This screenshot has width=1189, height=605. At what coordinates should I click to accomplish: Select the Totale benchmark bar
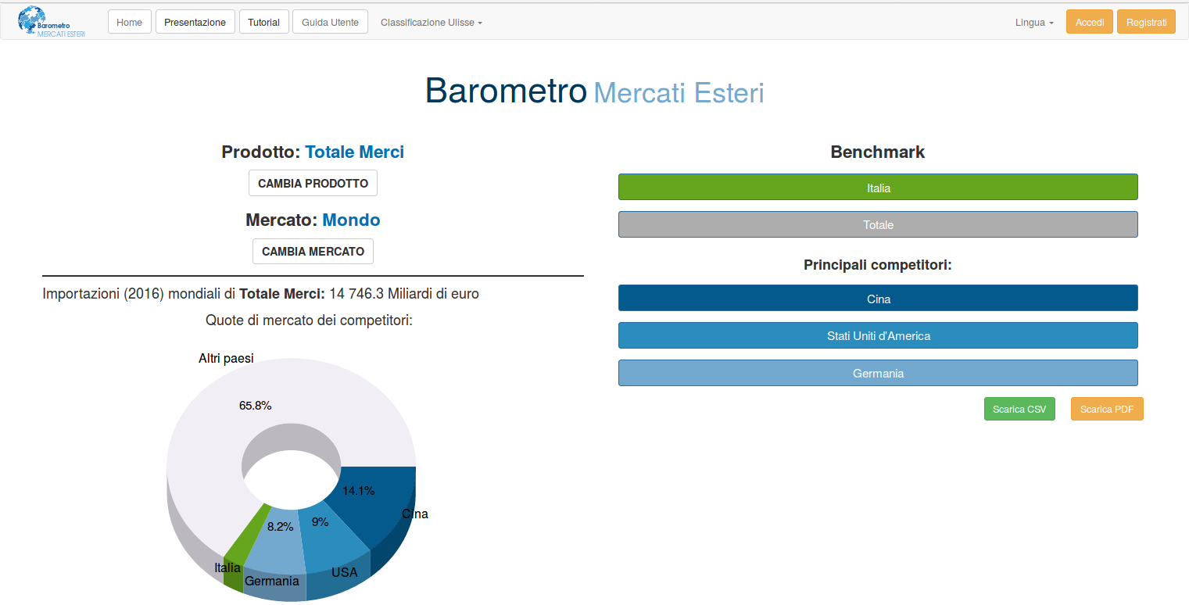[x=877, y=224]
